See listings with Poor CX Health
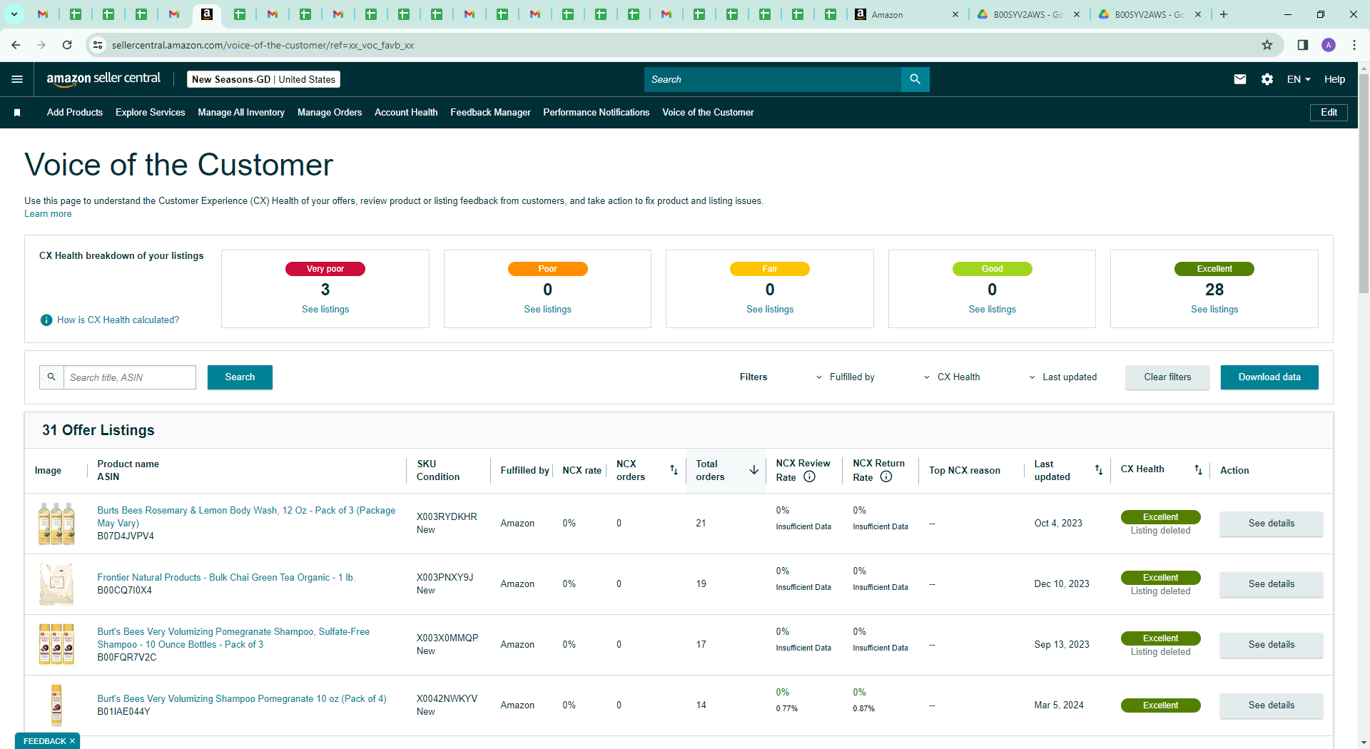Screen dimensions: 1370x749 point(547,310)
